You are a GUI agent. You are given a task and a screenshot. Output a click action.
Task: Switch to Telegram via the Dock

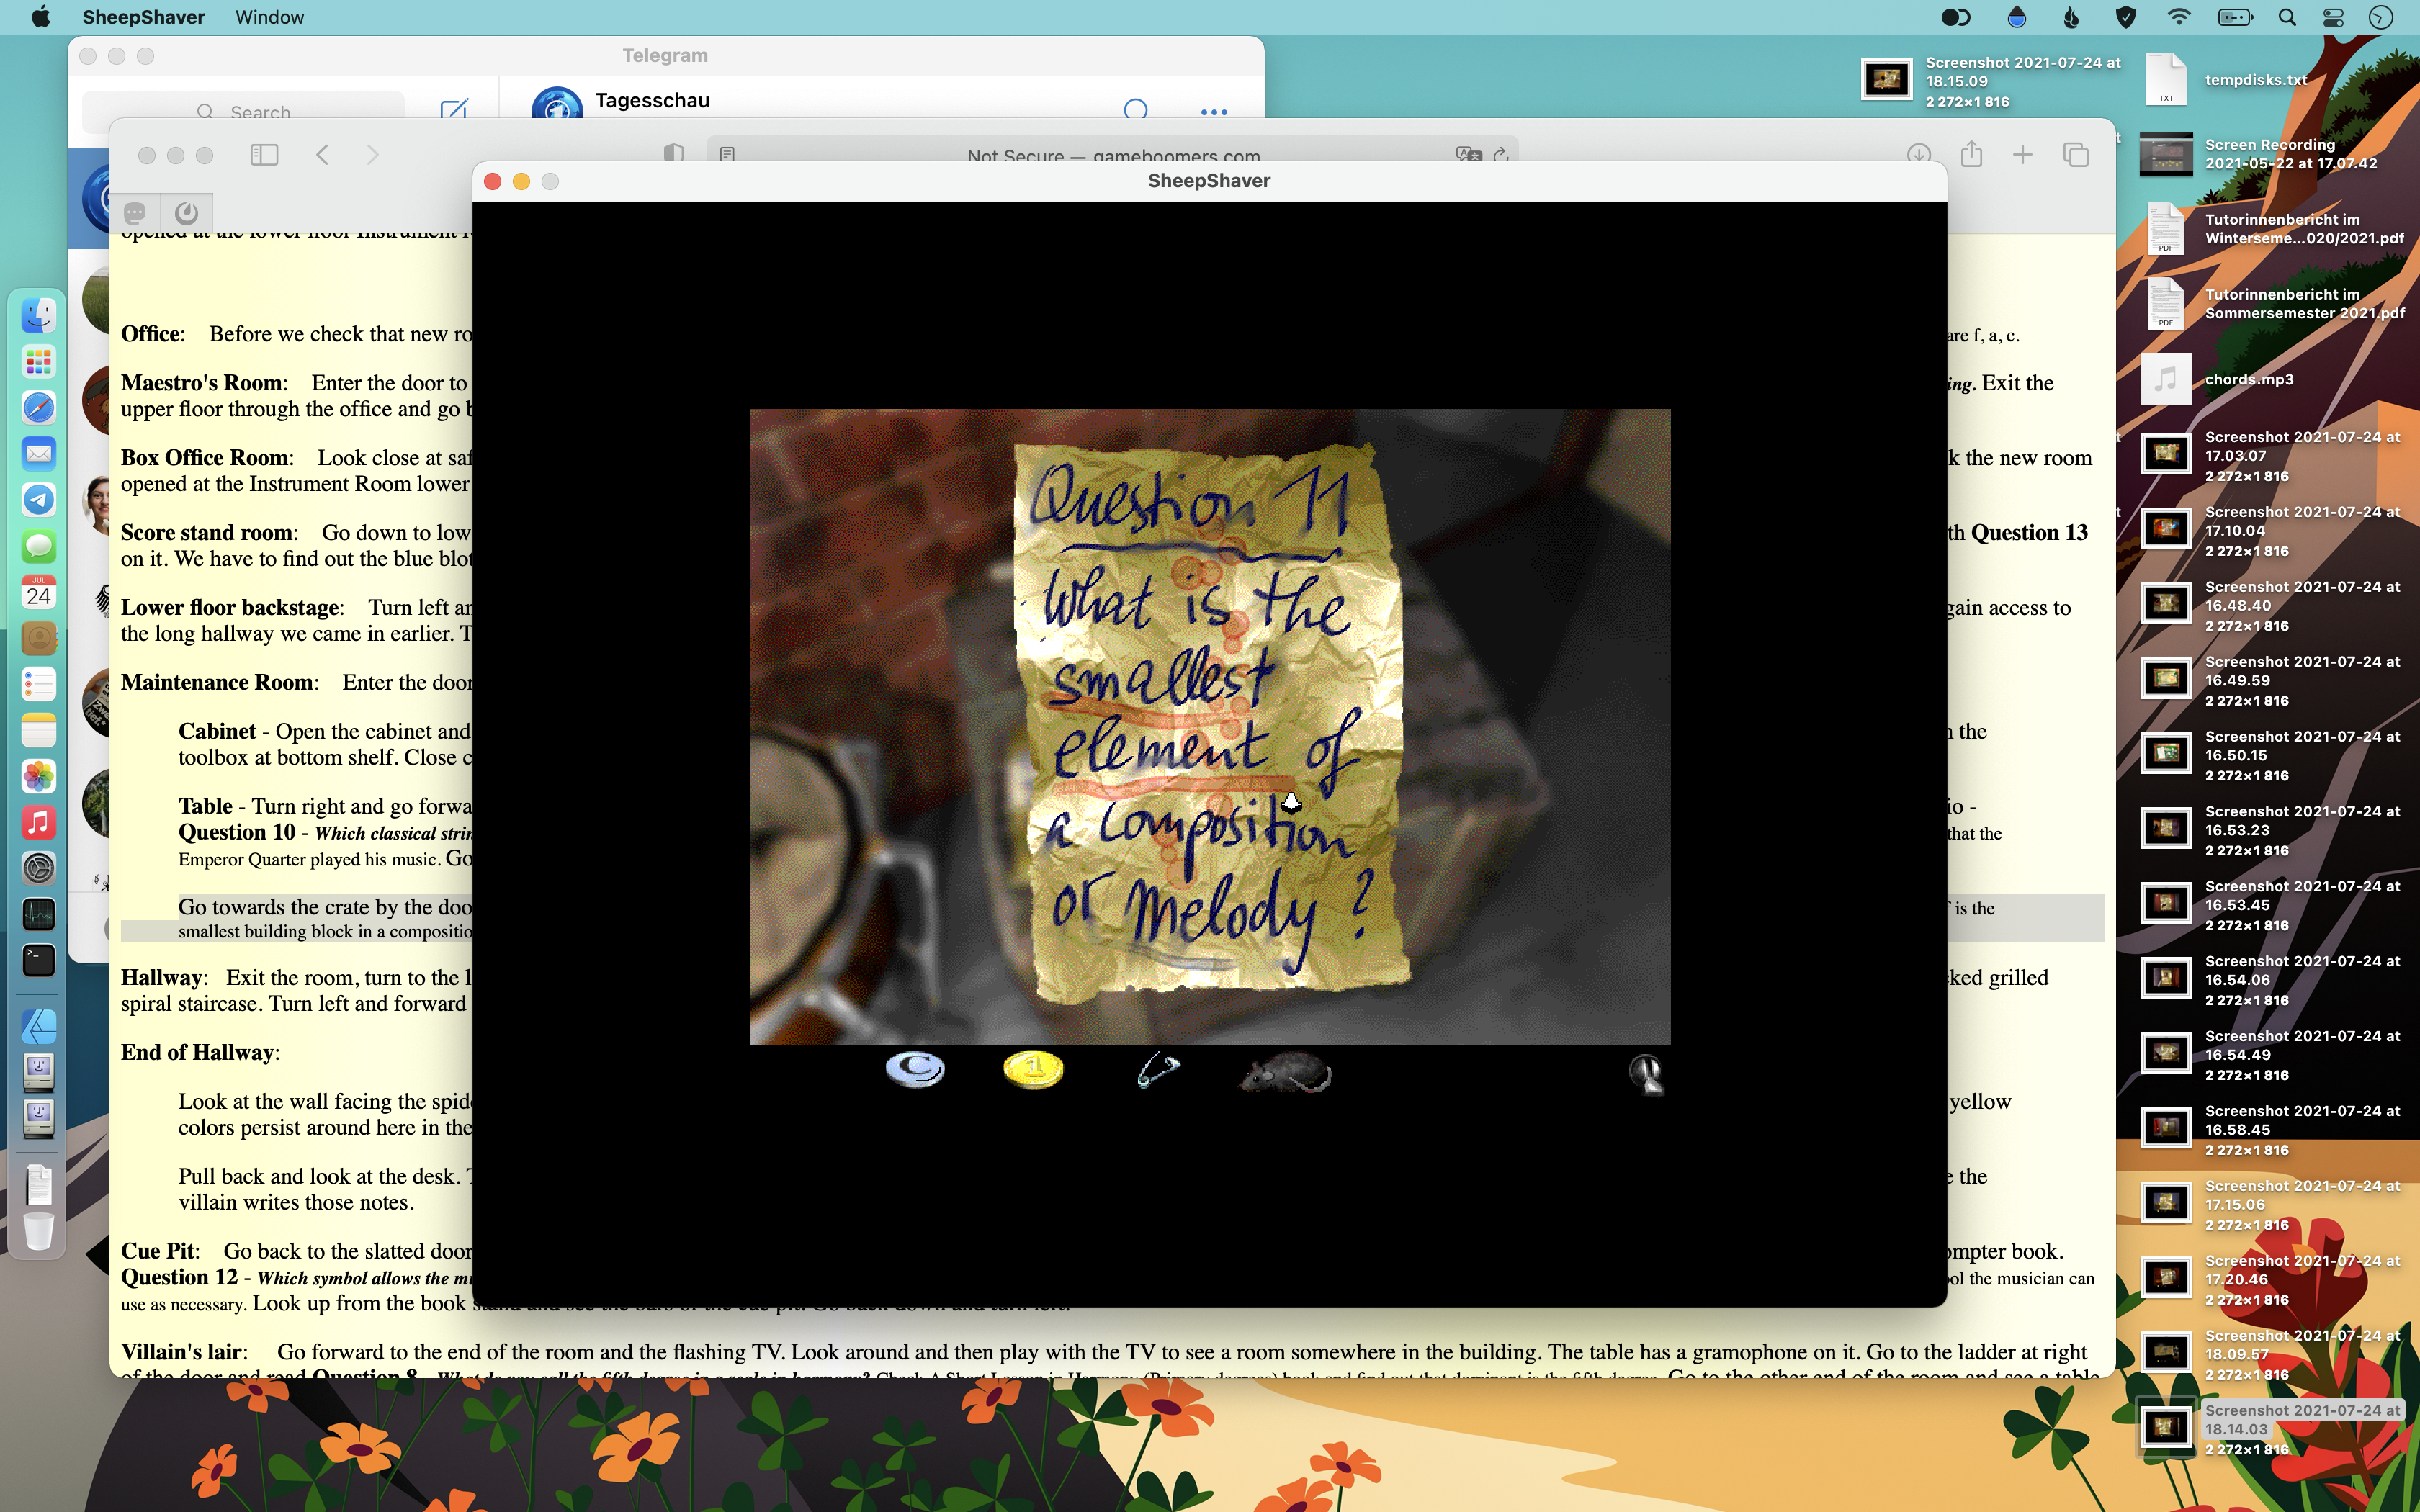38,500
